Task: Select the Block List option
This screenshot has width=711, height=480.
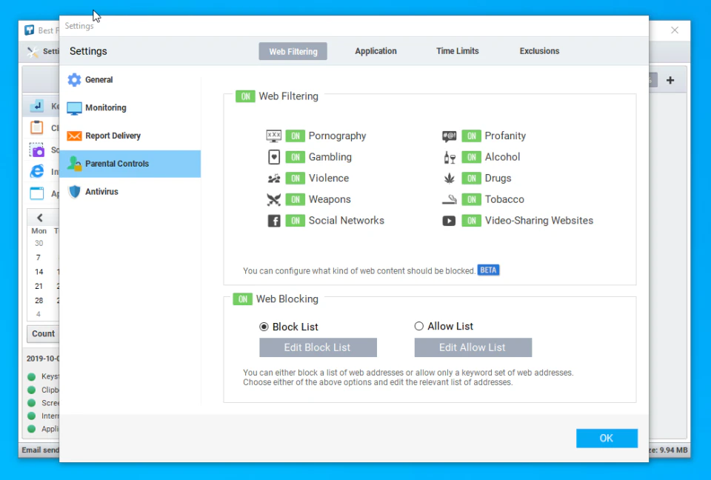Action: pyautogui.click(x=264, y=326)
